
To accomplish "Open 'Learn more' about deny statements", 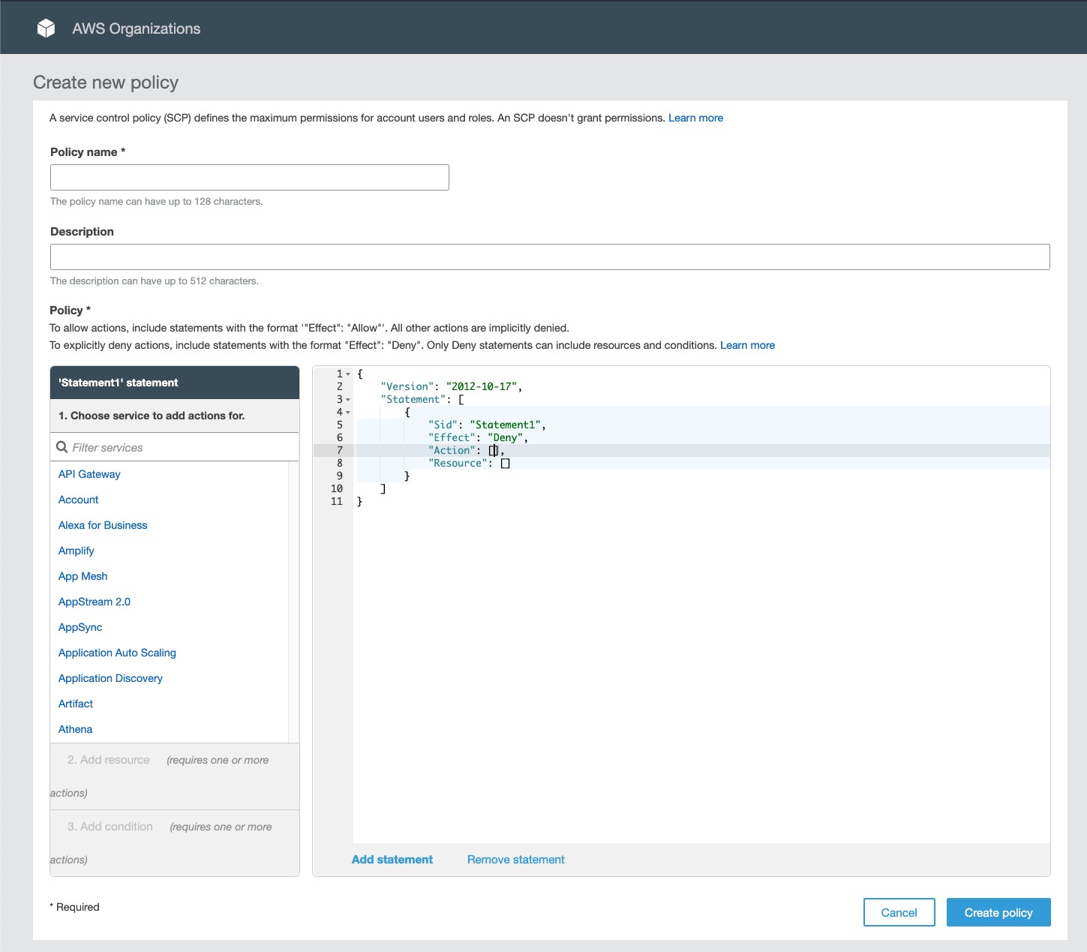I will click(x=747, y=345).
